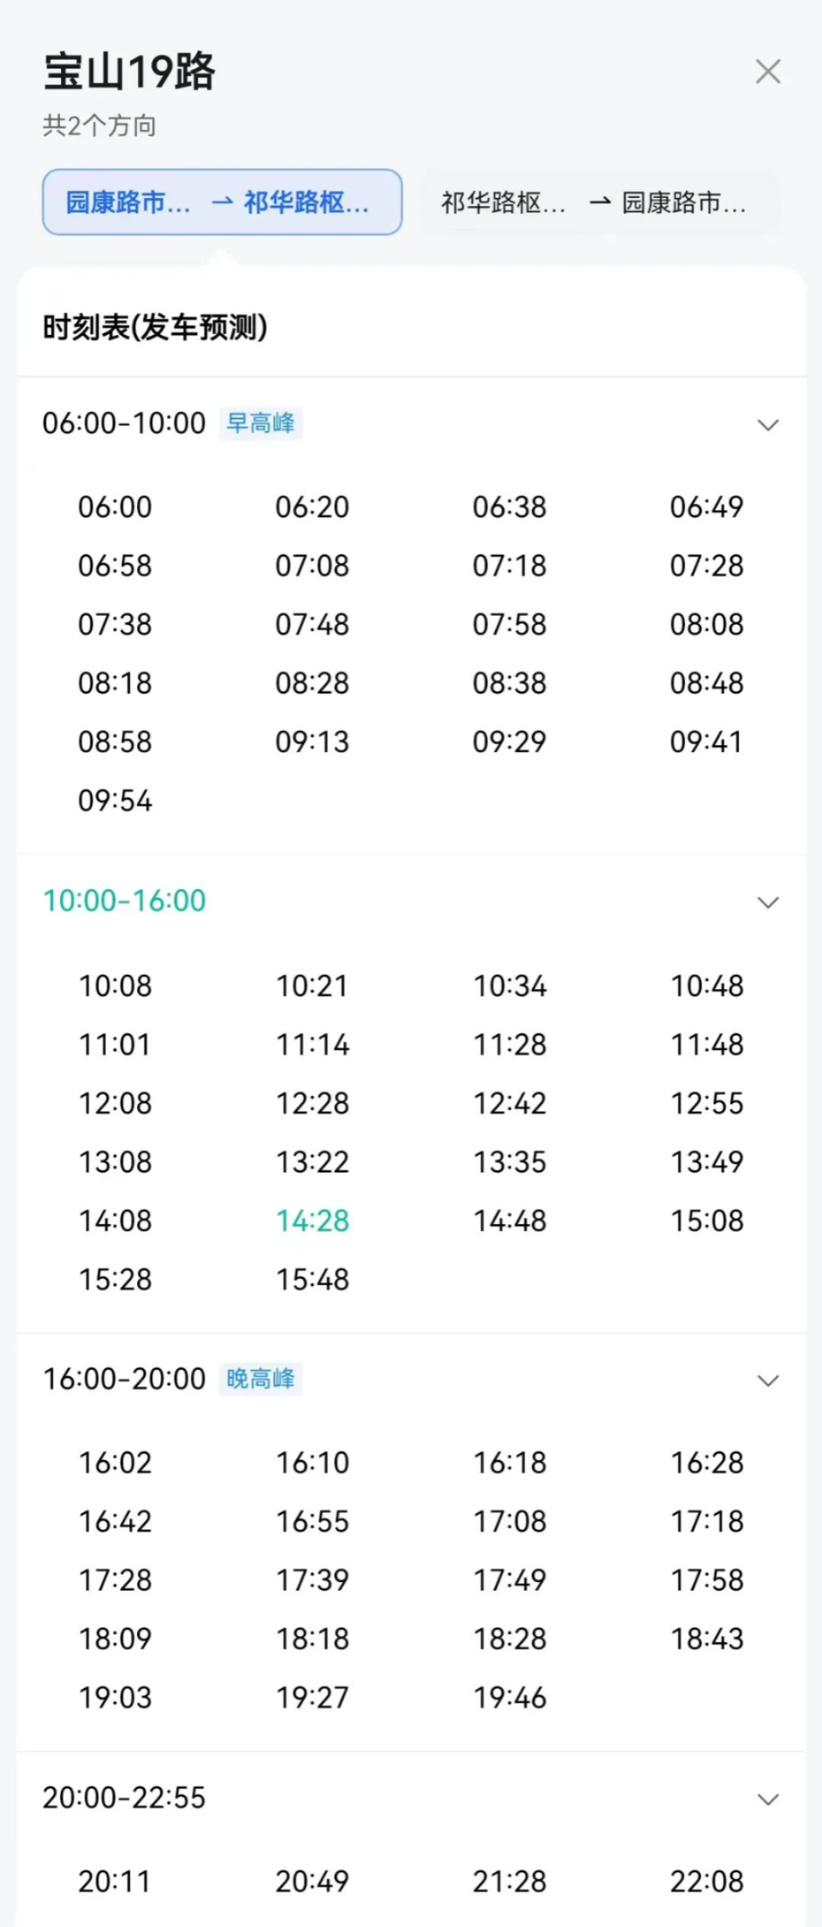The height and width of the screenshot is (1927, 822).
Task: Collapse the 20:00-22:55 time section
Action: point(768,1799)
